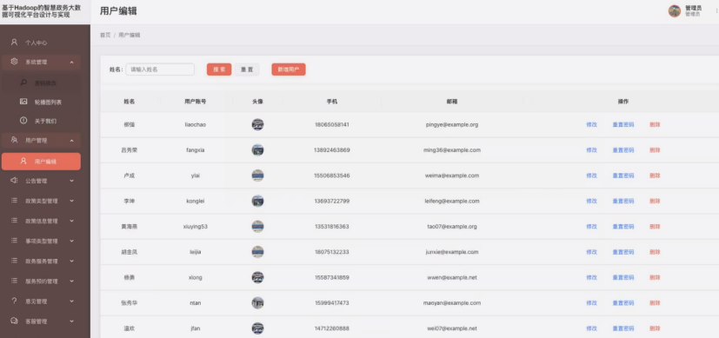This screenshot has height=338, width=719.
Task: Click the email maoyan@example.com
Action: [452, 303]
